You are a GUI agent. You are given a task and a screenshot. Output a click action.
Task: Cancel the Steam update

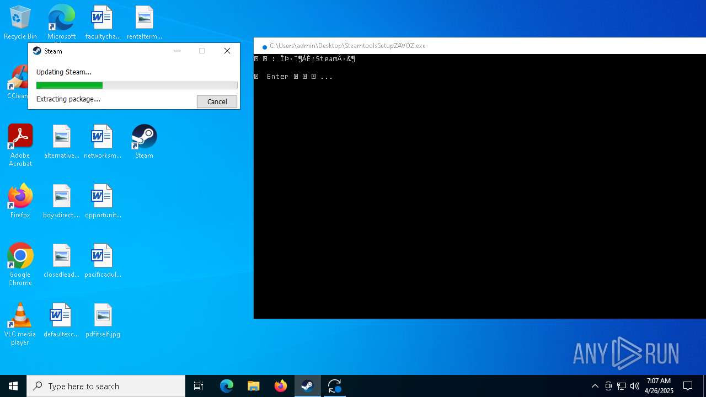(217, 101)
